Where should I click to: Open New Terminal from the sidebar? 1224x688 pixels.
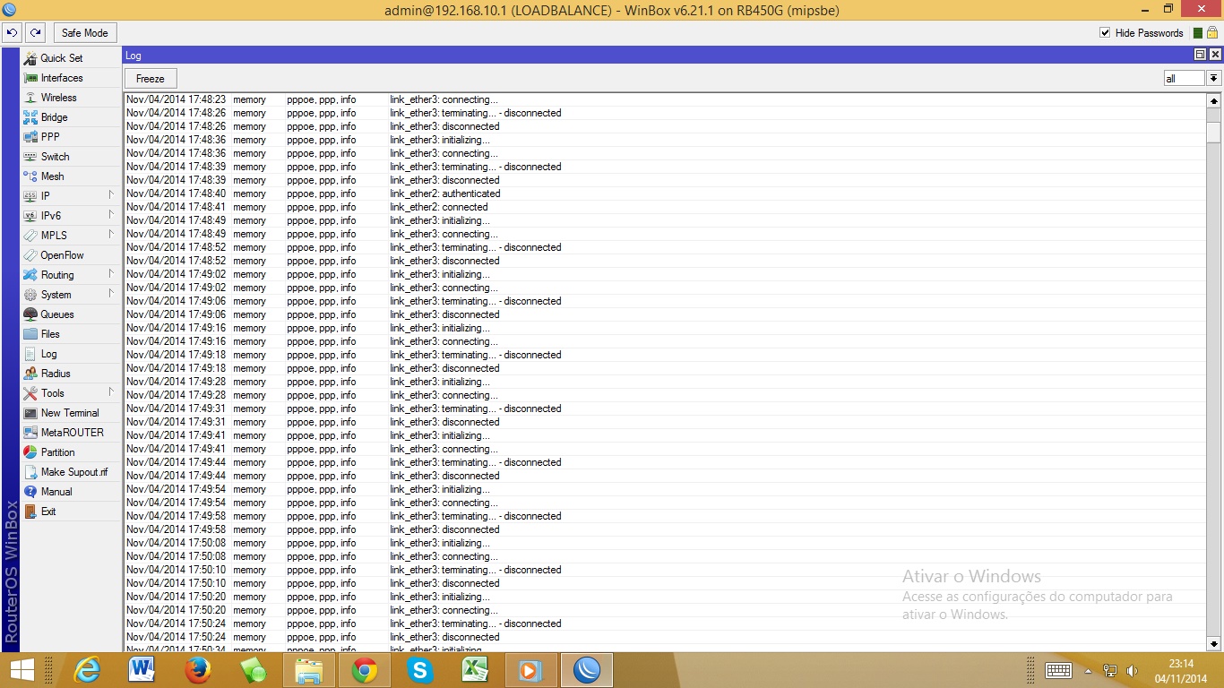coord(71,413)
